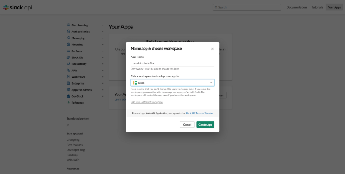Viewport: 345px width, 174px height.
Task: Open the Slack API Terms of Service link
Action: click(199, 114)
